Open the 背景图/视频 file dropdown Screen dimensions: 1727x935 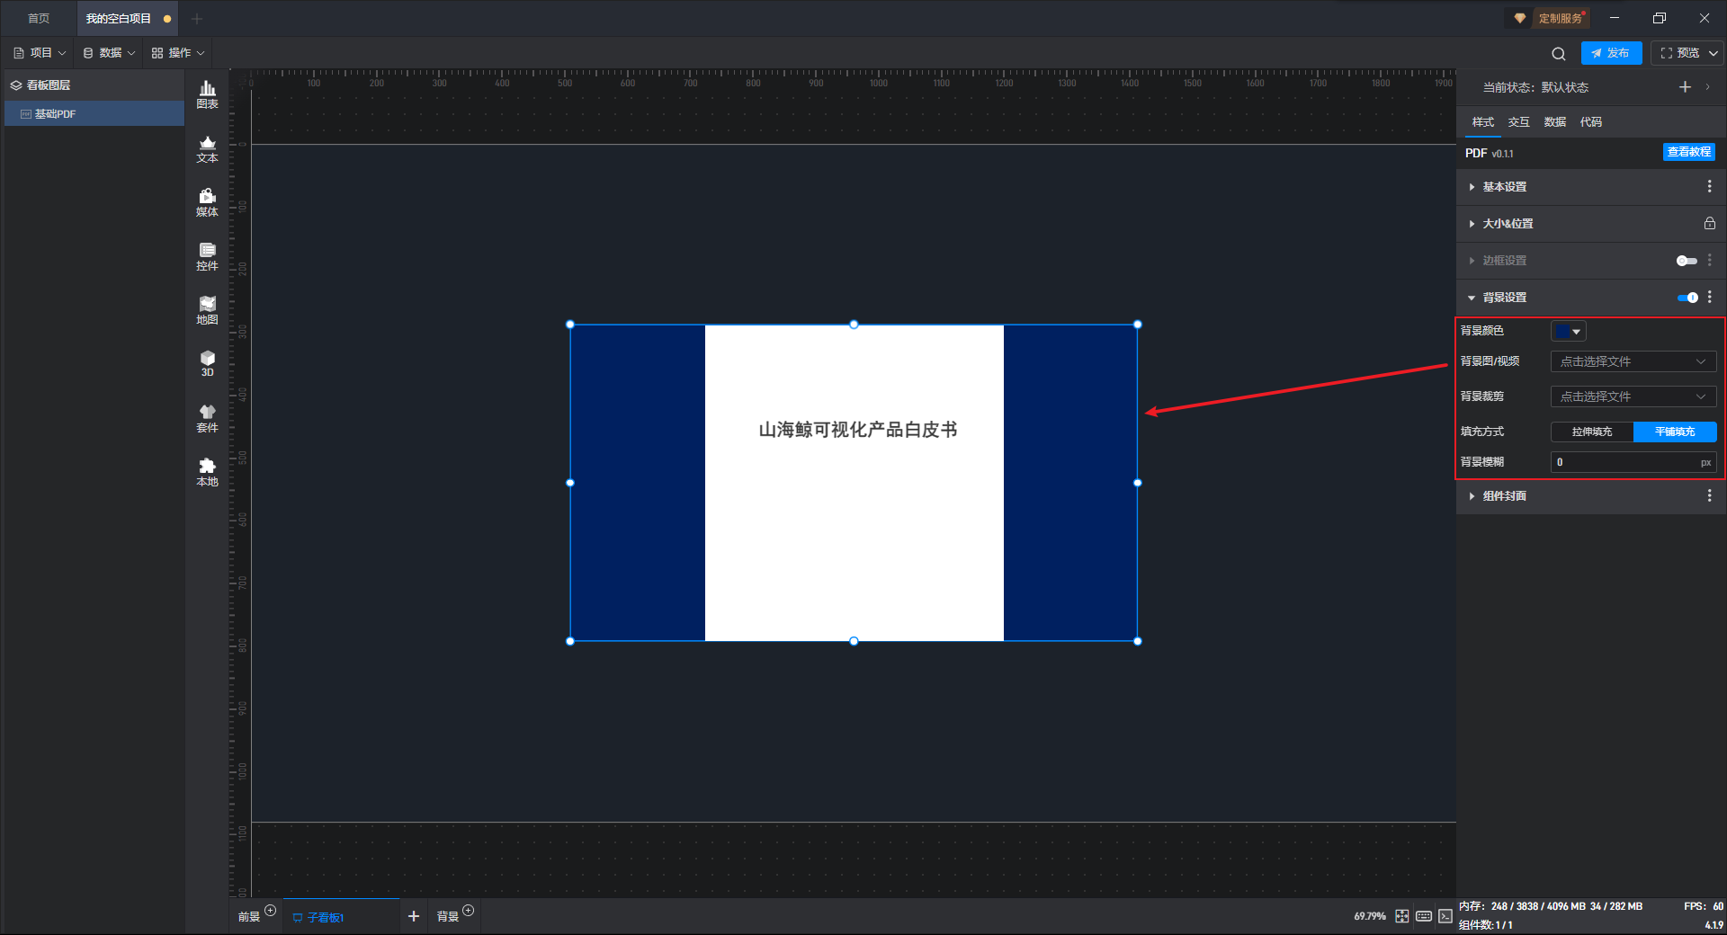click(1633, 361)
